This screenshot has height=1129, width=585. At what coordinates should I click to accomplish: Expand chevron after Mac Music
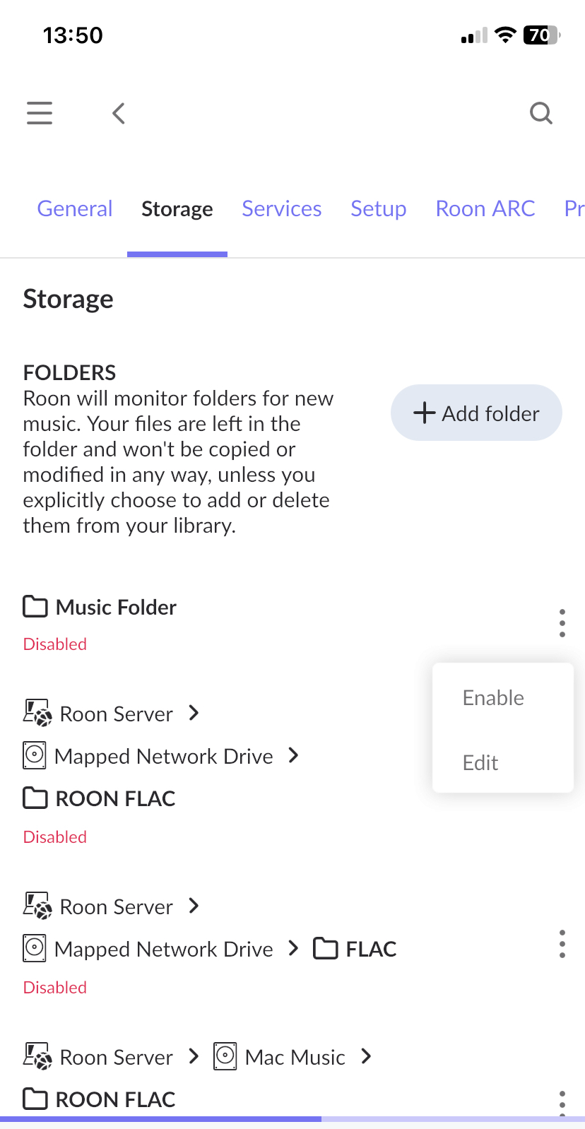[366, 1056]
